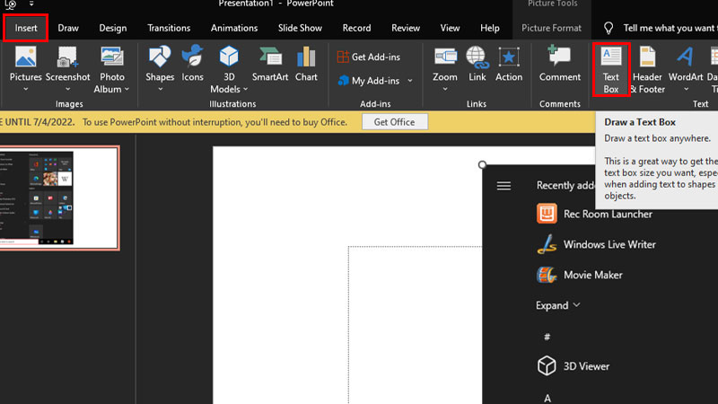Switch to the Review tab
Screen dimensions: 718x404
(x=406, y=28)
